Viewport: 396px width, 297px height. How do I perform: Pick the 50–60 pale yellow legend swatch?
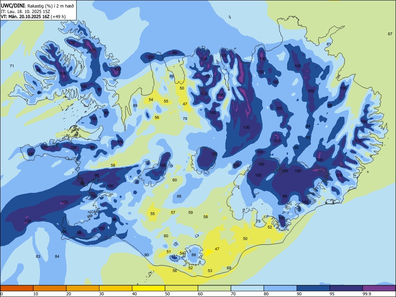click(182, 288)
